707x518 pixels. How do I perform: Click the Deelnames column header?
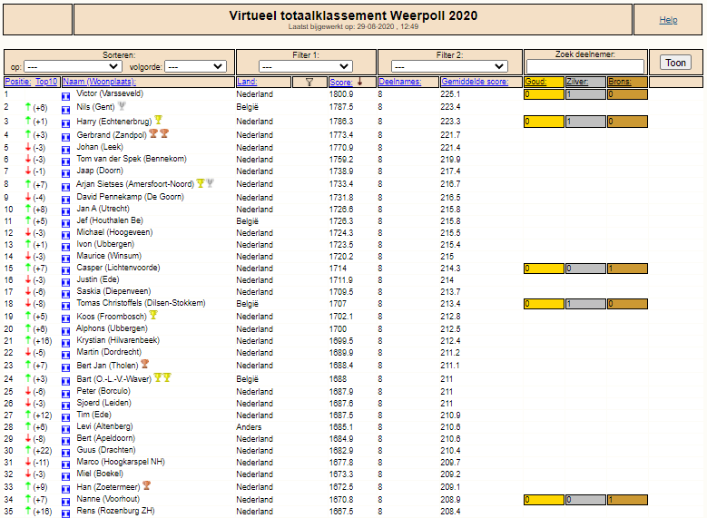[399, 82]
